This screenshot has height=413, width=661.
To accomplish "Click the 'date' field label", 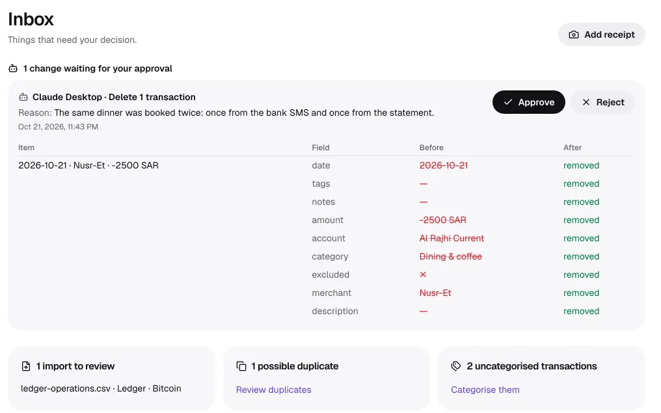I will [321, 166].
